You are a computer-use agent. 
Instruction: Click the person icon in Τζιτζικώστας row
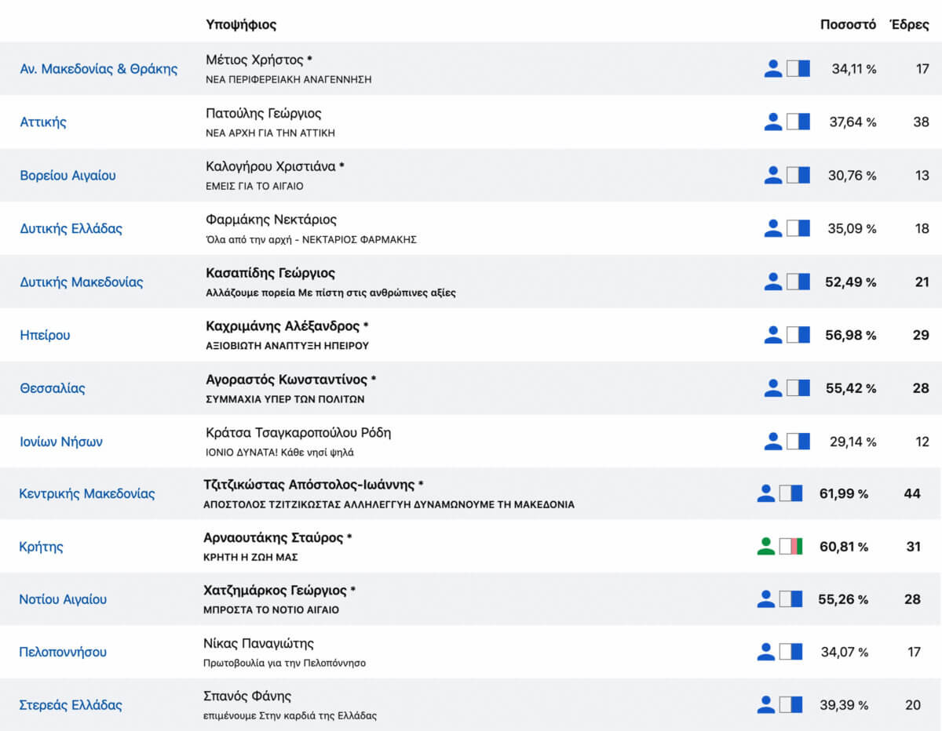tap(766, 493)
